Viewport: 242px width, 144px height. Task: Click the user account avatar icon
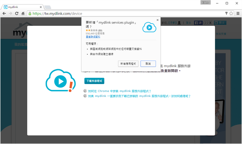tap(179, 23)
